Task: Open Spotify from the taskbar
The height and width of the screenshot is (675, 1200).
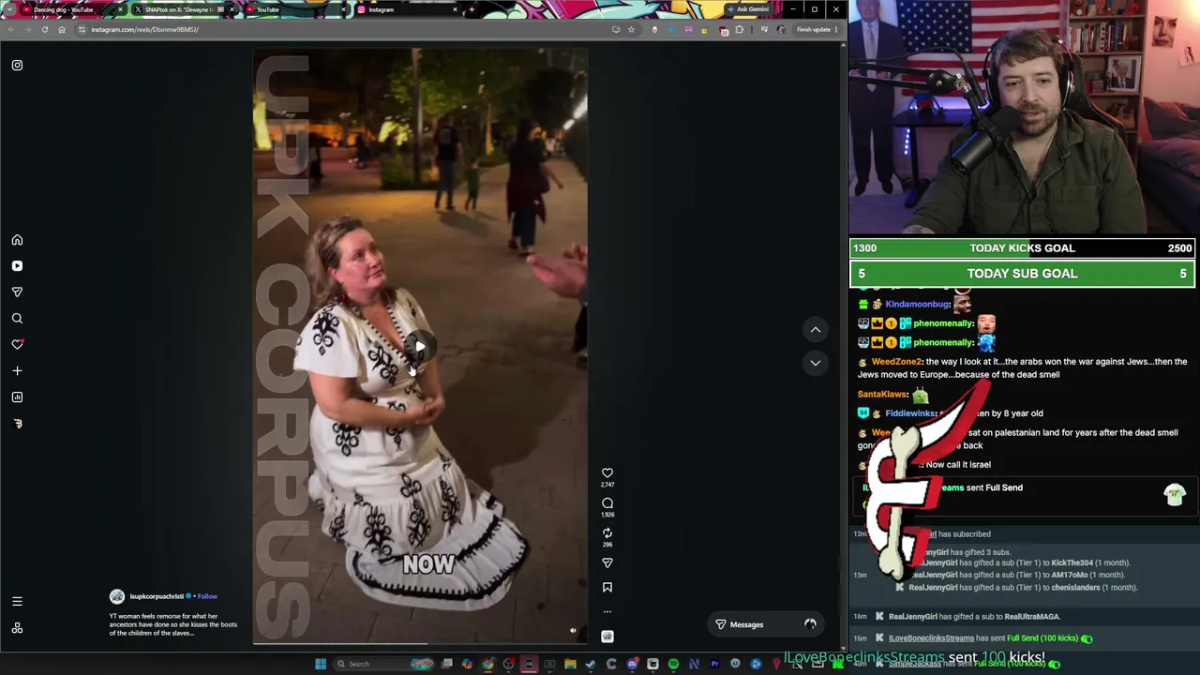Action: point(673,664)
